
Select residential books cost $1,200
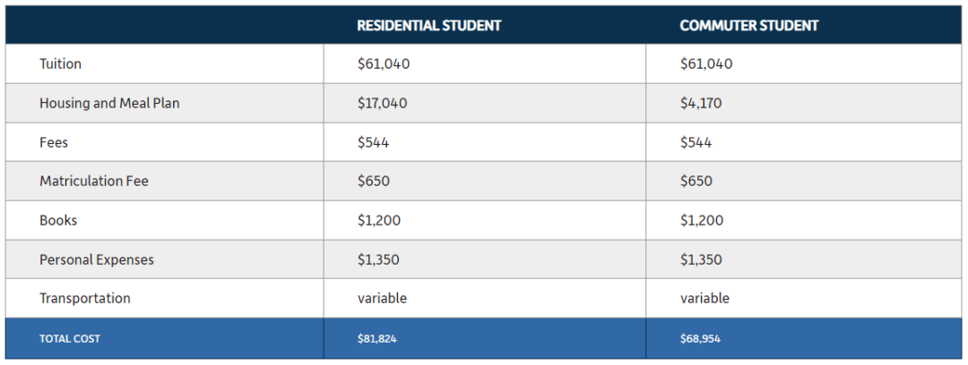378,220
